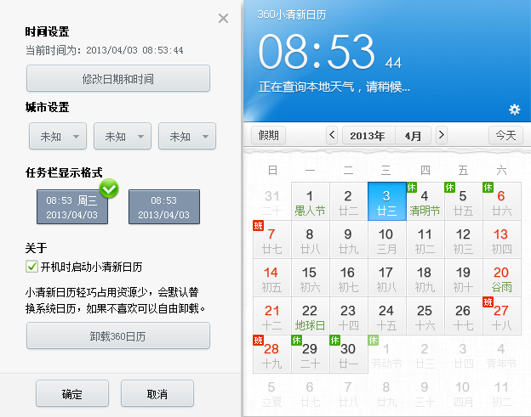531x417 pixels.
Task: Open the third 未知 city dropdown
Action: click(x=187, y=136)
